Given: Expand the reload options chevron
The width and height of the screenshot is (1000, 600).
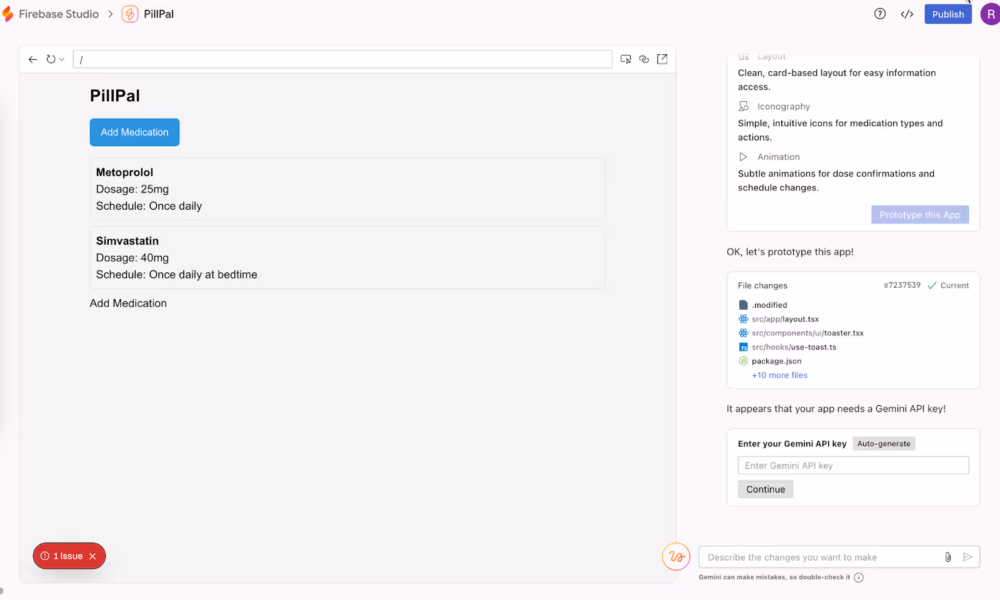Looking at the screenshot, I should [62, 59].
